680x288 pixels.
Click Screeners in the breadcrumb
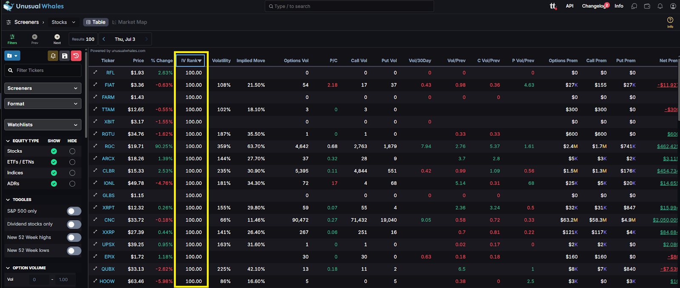(26, 22)
